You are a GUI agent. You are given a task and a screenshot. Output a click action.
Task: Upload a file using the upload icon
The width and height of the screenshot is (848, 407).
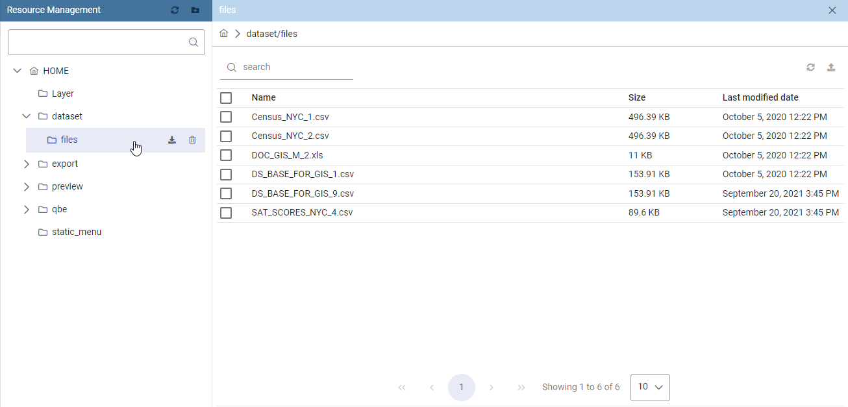(x=831, y=67)
